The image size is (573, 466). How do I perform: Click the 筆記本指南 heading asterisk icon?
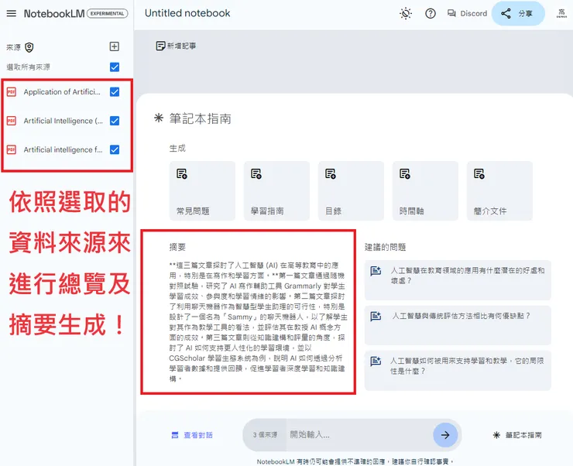[x=159, y=118]
